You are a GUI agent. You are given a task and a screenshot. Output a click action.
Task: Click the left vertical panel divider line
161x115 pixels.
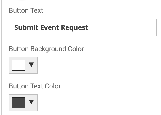click(2, 57)
